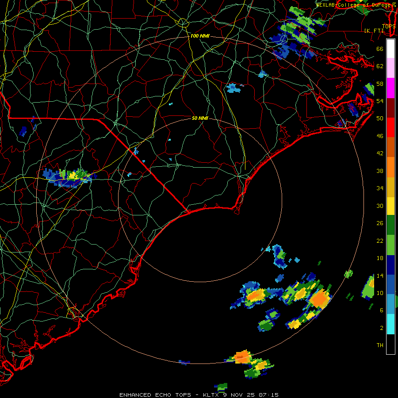Click the ENHANCED ECHO TOPS KLTX caption
Image resolution: width=398 pixels, height=398 pixels.
199,395
